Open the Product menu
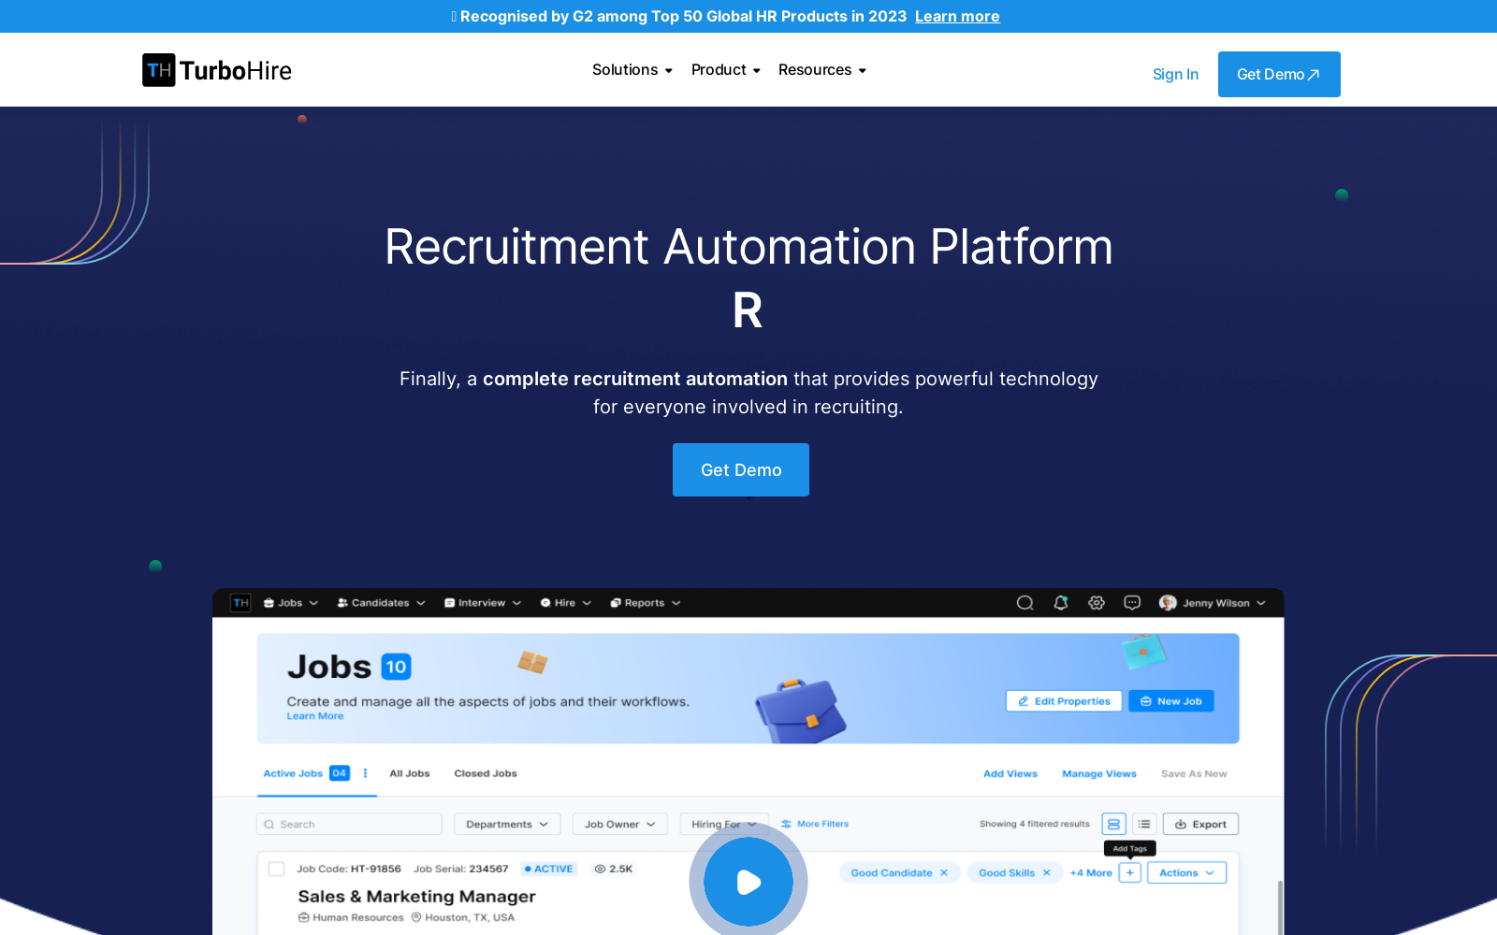The width and height of the screenshot is (1497, 935). click(726, 70)
